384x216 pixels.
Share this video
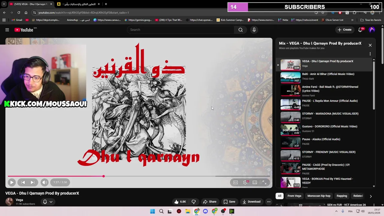click(x=209, y=202)
